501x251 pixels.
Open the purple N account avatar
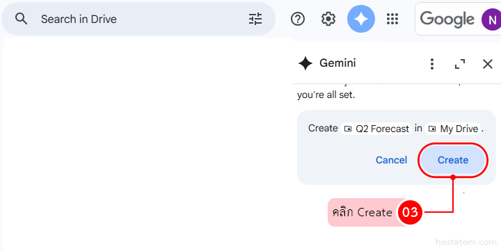pos(492,19)
